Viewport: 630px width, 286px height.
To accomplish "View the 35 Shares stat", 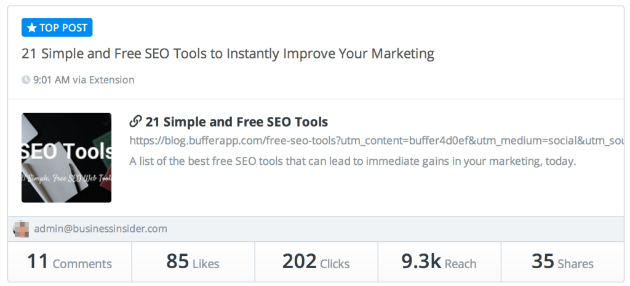I will [x=562, y=262].
